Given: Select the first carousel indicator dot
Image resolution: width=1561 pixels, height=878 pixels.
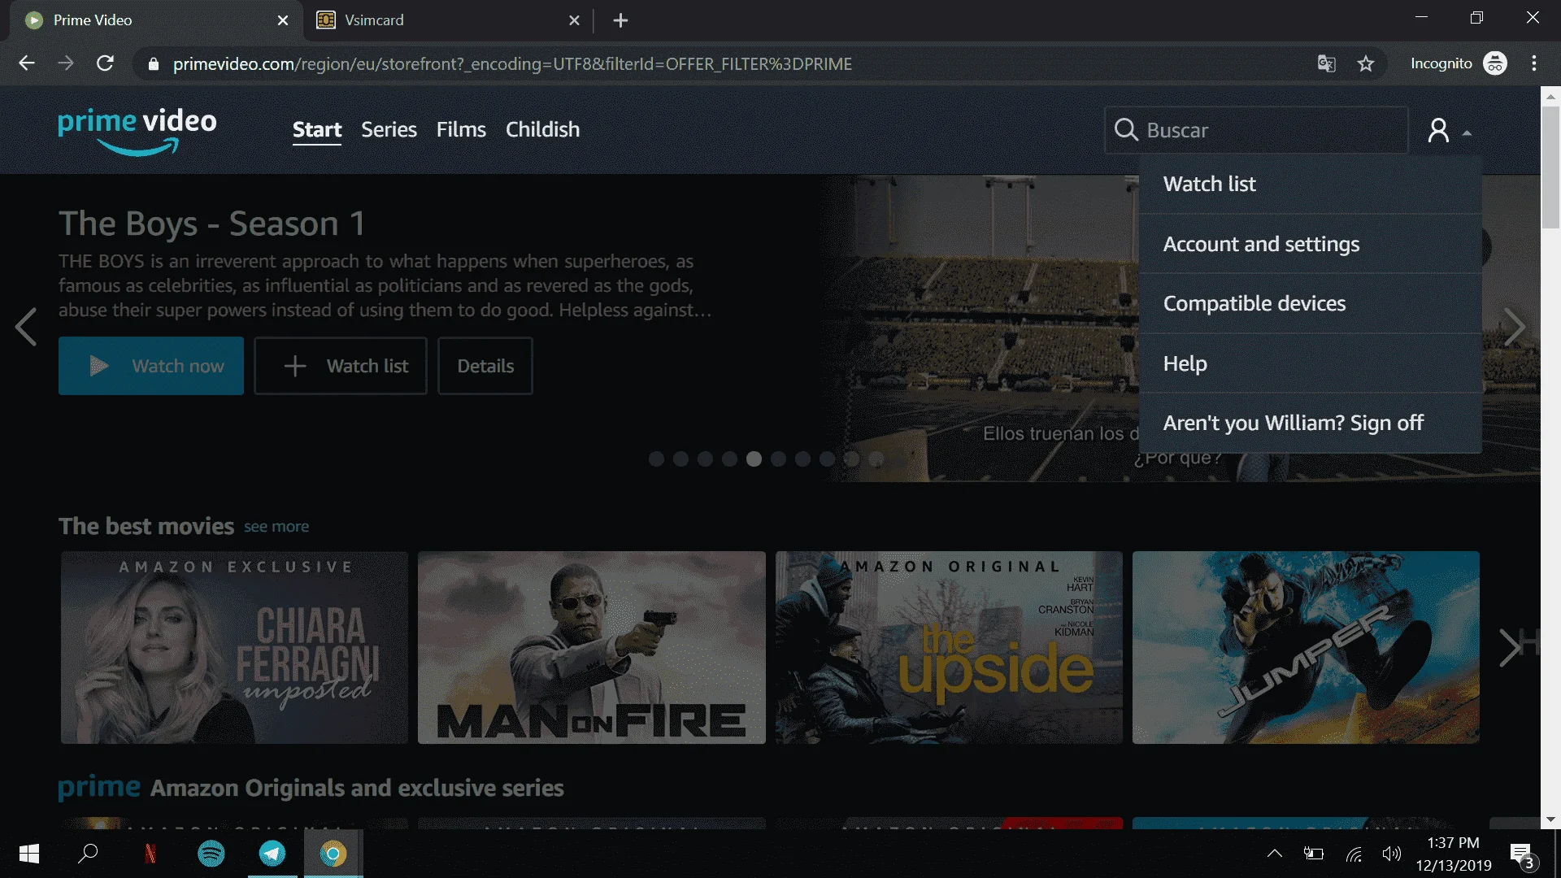Looking at the screenshot, I should [656, 459].
